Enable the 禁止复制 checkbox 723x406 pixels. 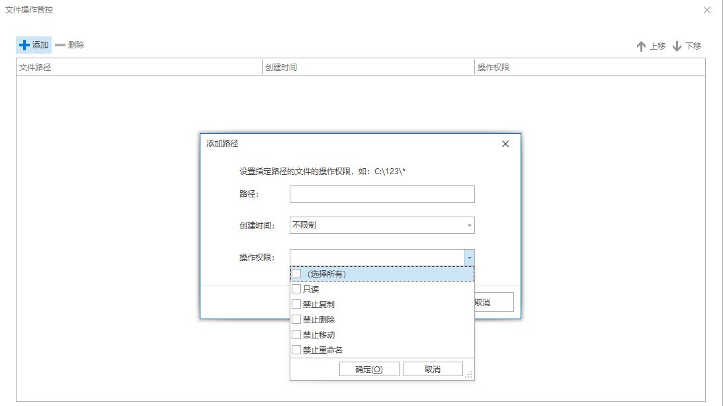pos(296,305)
